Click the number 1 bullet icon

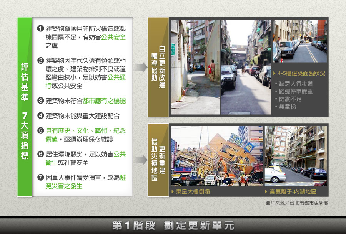[x=40, y=29]
